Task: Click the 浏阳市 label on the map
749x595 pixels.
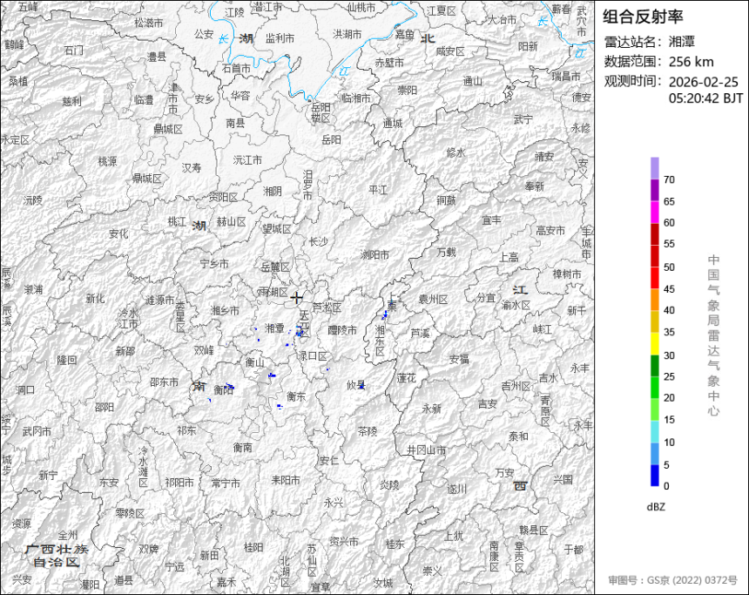Action: pos(375,254)
